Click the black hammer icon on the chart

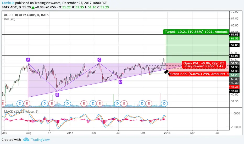167,72
